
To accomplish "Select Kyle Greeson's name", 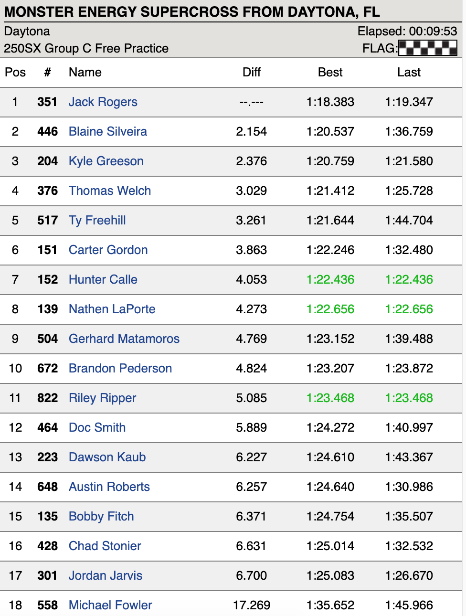I will pos(106,161).
